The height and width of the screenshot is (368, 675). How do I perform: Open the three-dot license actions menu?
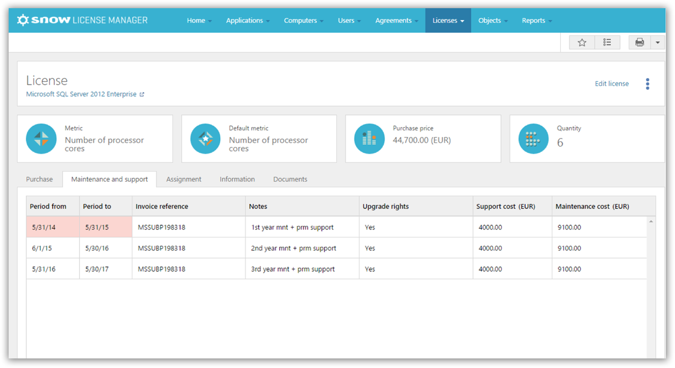pyautogui.click(x=648, y=84)
